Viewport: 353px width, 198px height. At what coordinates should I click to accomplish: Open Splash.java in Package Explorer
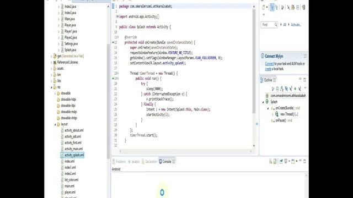pos(70,50)
